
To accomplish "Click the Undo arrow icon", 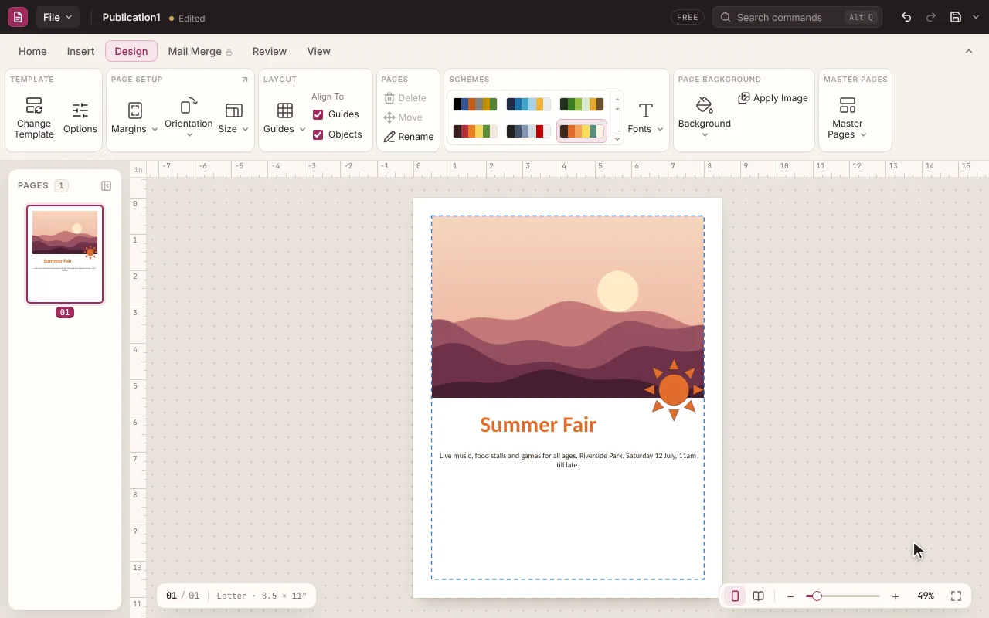I will (x=906, y=17).
